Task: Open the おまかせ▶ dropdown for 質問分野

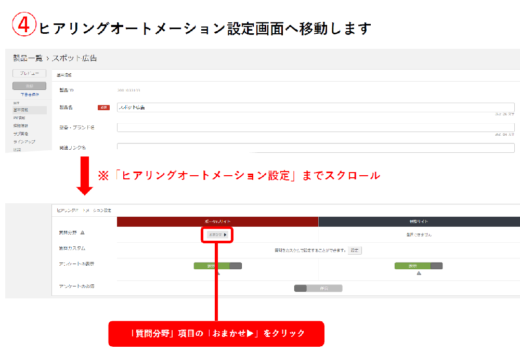Action: 217,234
